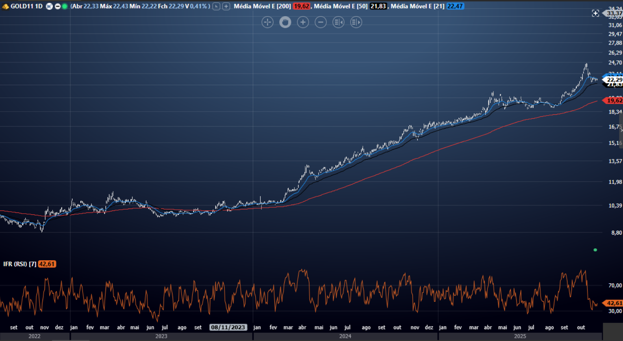Screen dimensions: 623x341
Task: Click the fit-to-screen icon near price axis
Action: (x=595, y=13)
